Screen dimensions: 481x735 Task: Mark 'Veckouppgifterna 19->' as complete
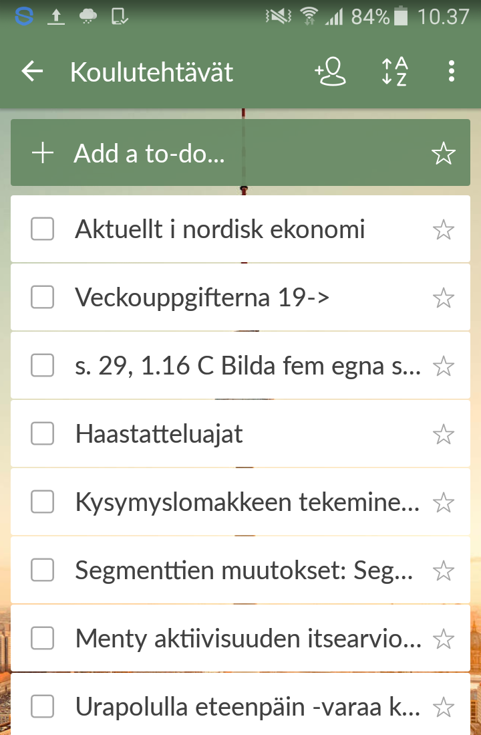[x=43, y=298]
